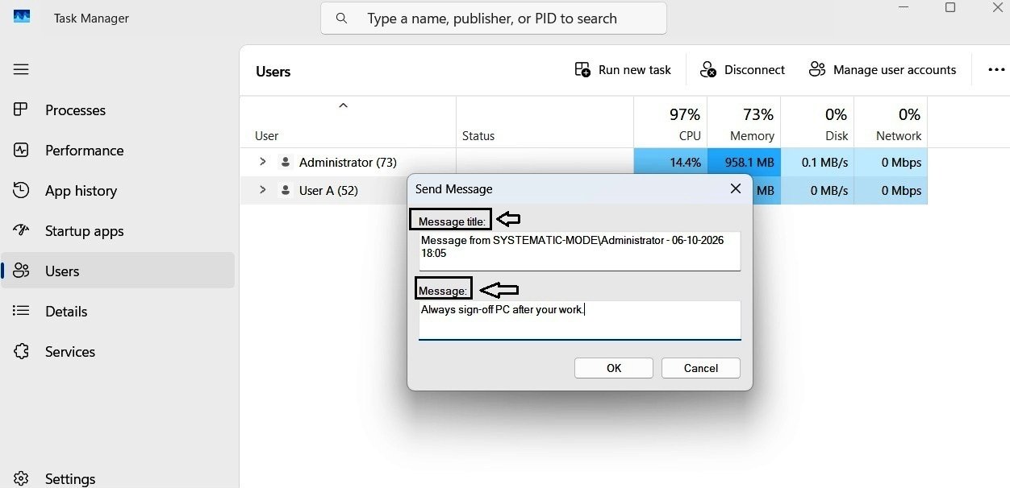Click the Send Message dialog title
The width and height of the screenshot is (1010, 488).
tap(453, 189)
